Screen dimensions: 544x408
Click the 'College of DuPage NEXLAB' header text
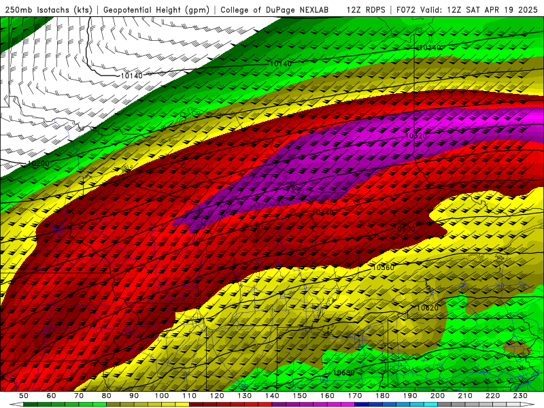tap(274, 10)
